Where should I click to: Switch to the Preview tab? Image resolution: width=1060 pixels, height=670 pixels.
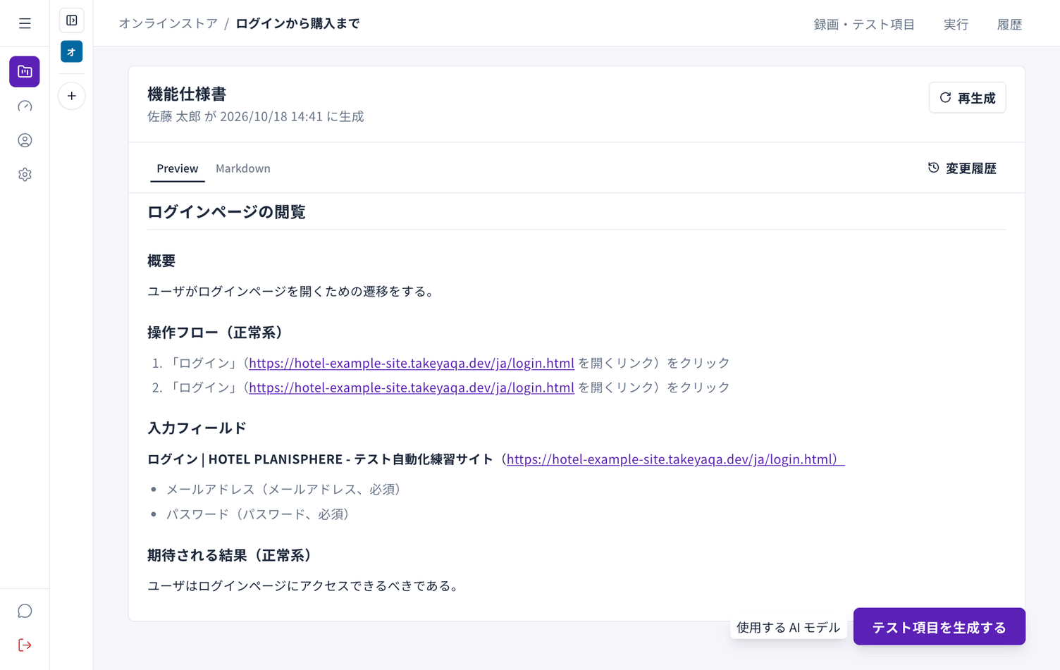(x=178, y=168)
